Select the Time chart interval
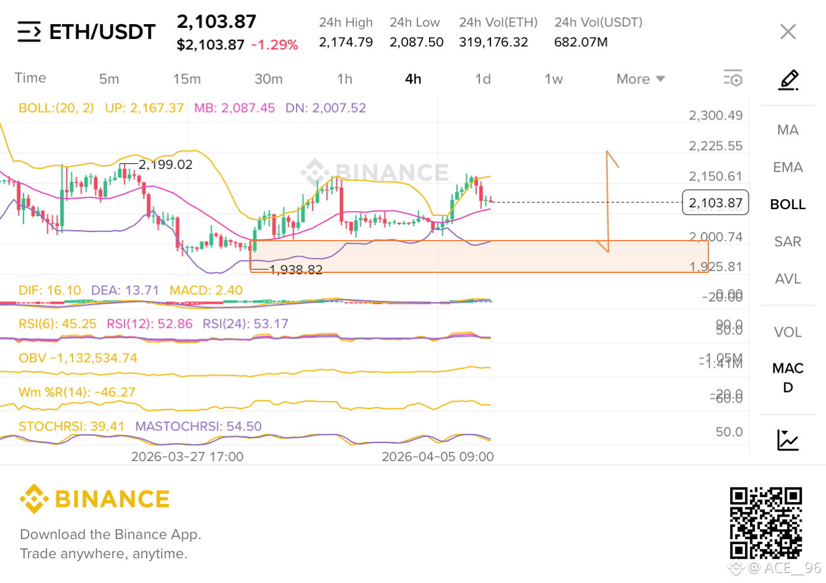Screen dimensions: 826x583 click(30, 78)
